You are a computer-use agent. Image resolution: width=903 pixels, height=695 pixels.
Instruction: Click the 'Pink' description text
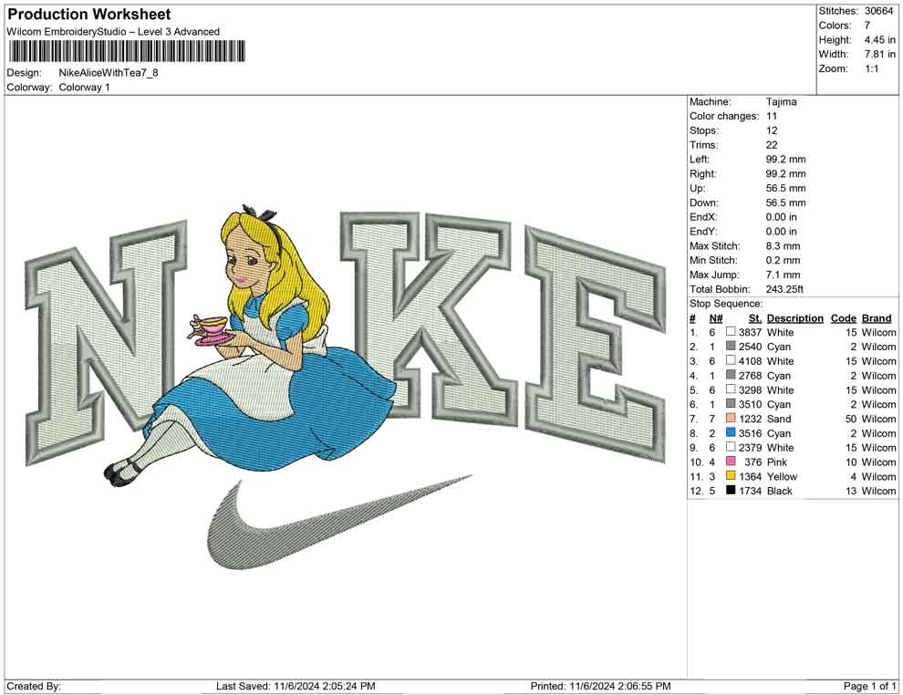click(x=777, y=462)
